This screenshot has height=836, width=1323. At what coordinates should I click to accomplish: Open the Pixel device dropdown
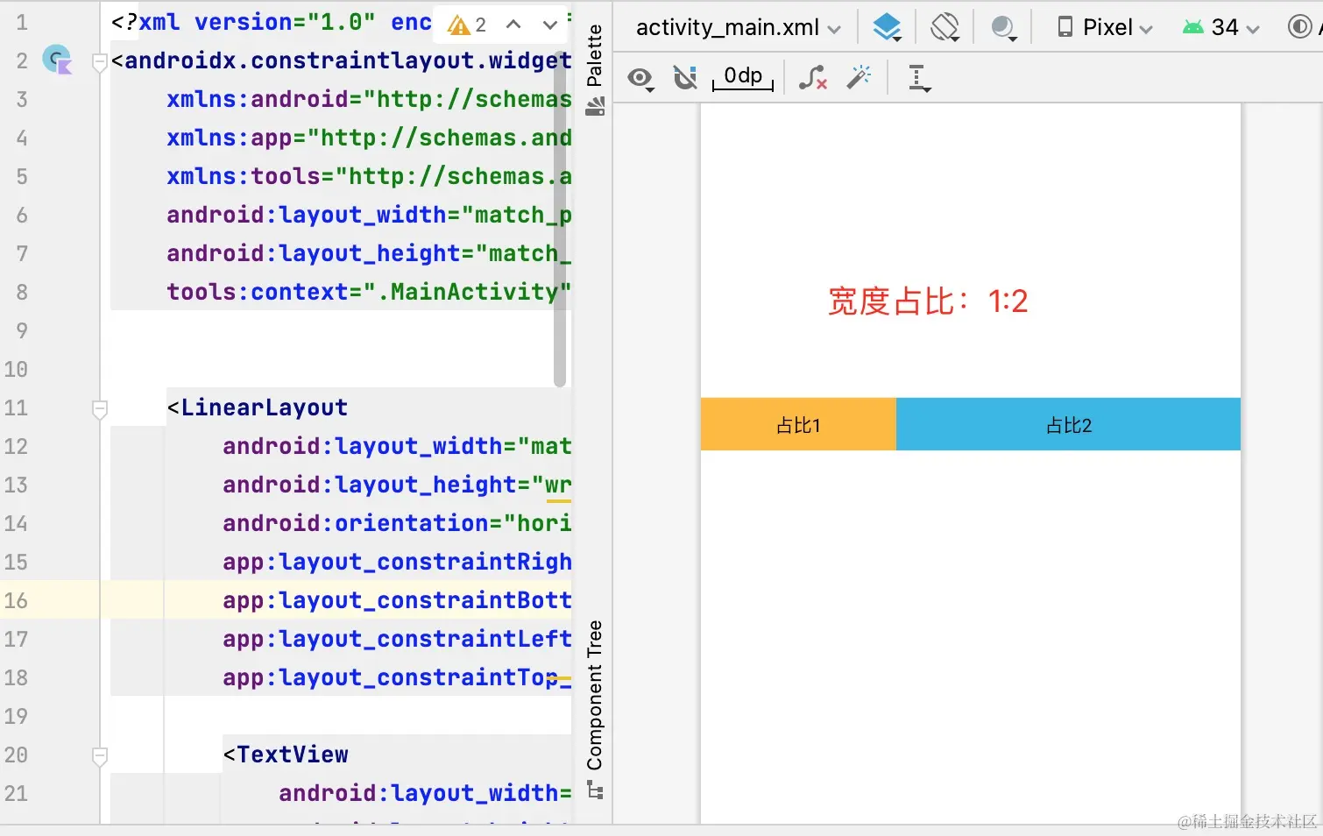pos(1104,28)
